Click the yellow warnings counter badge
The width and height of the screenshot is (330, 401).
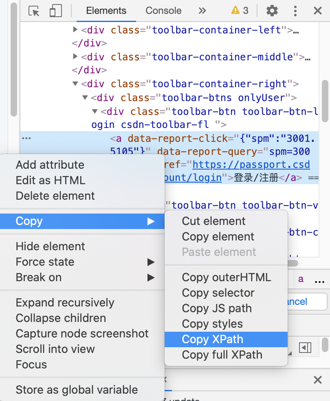click(x=239, y=11)
